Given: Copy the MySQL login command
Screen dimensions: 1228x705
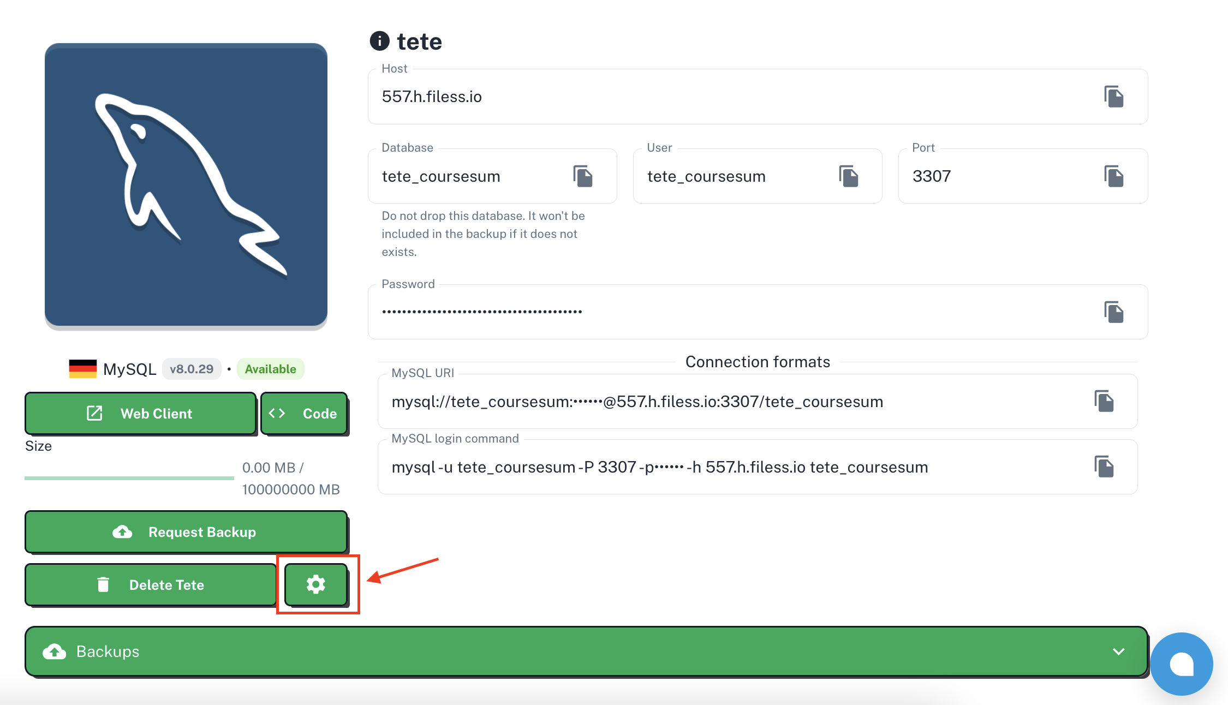Looking at the screenshot, I should 1104,467.
